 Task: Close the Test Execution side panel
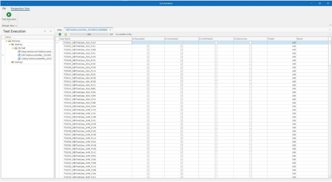point(51,31)
